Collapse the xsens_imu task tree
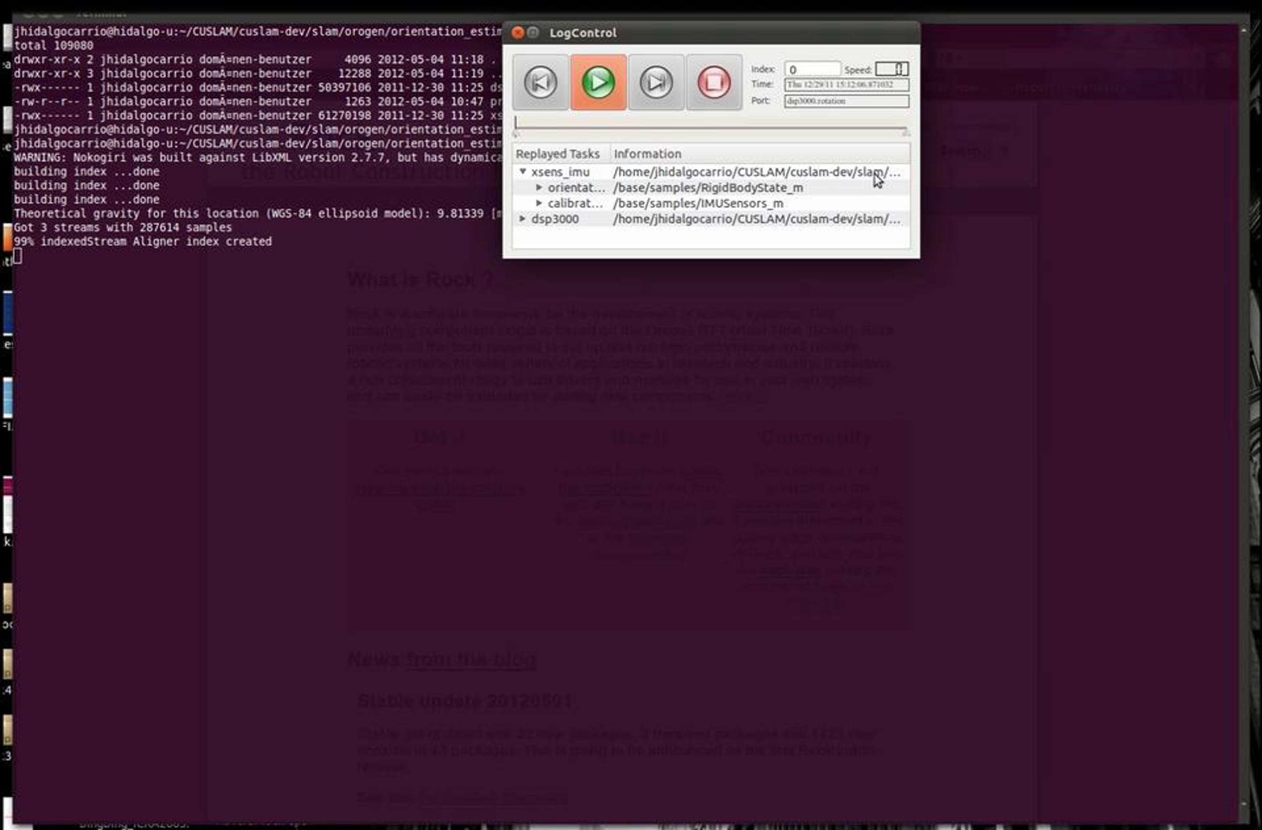The width and height of the screenshot is (1262, 830). coord(523,172)
